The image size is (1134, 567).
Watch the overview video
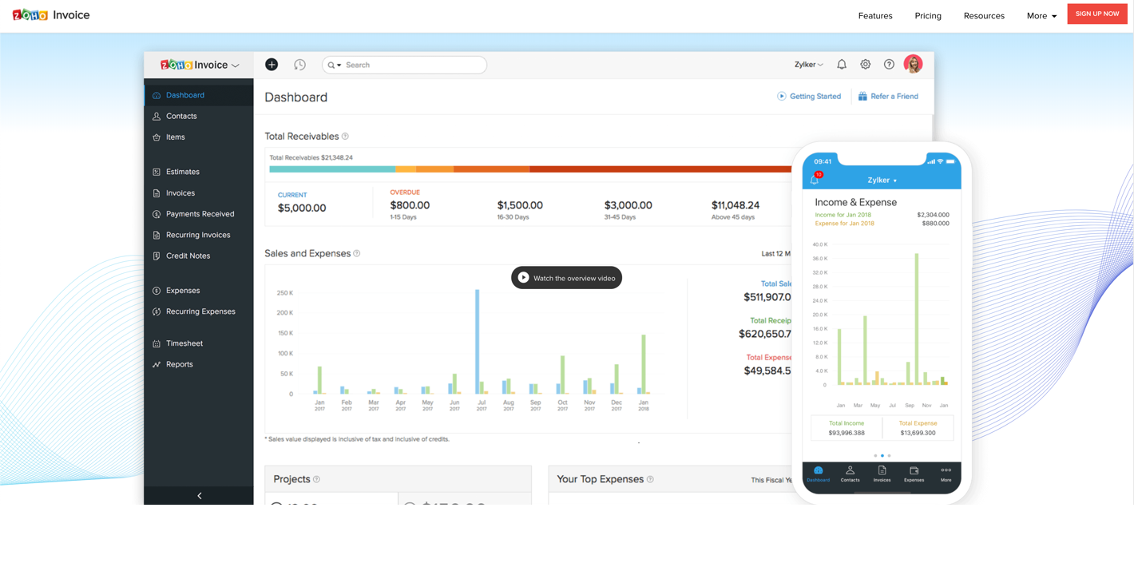[566, 278]
